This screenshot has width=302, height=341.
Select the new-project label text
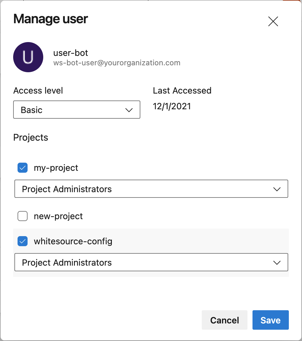coord(58,216)
